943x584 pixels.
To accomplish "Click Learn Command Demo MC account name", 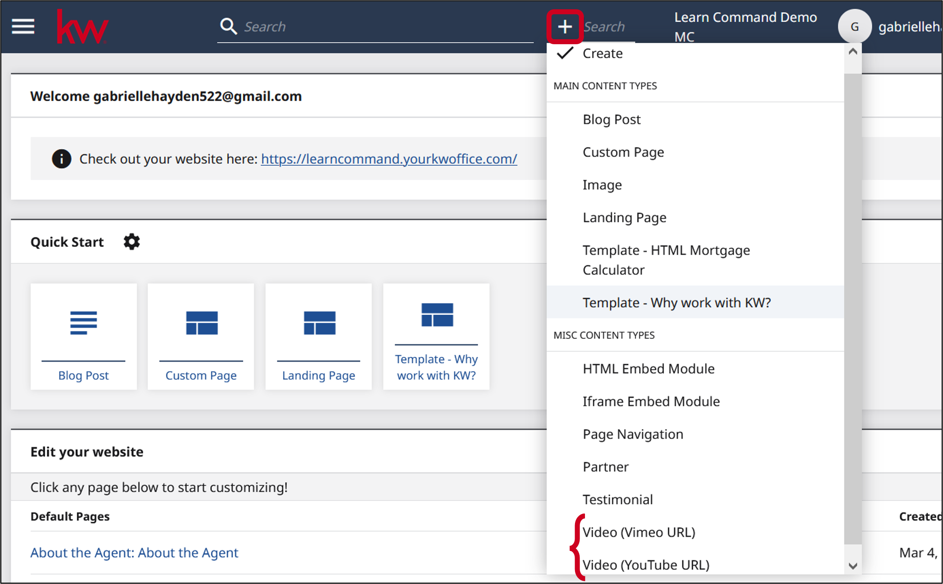I will (x=745, y=27).
